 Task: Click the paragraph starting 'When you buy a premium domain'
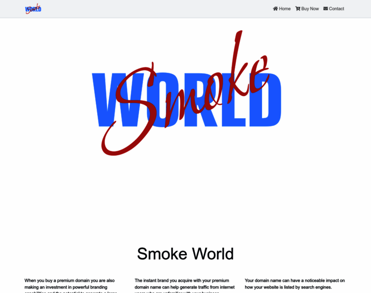point(70,284)
